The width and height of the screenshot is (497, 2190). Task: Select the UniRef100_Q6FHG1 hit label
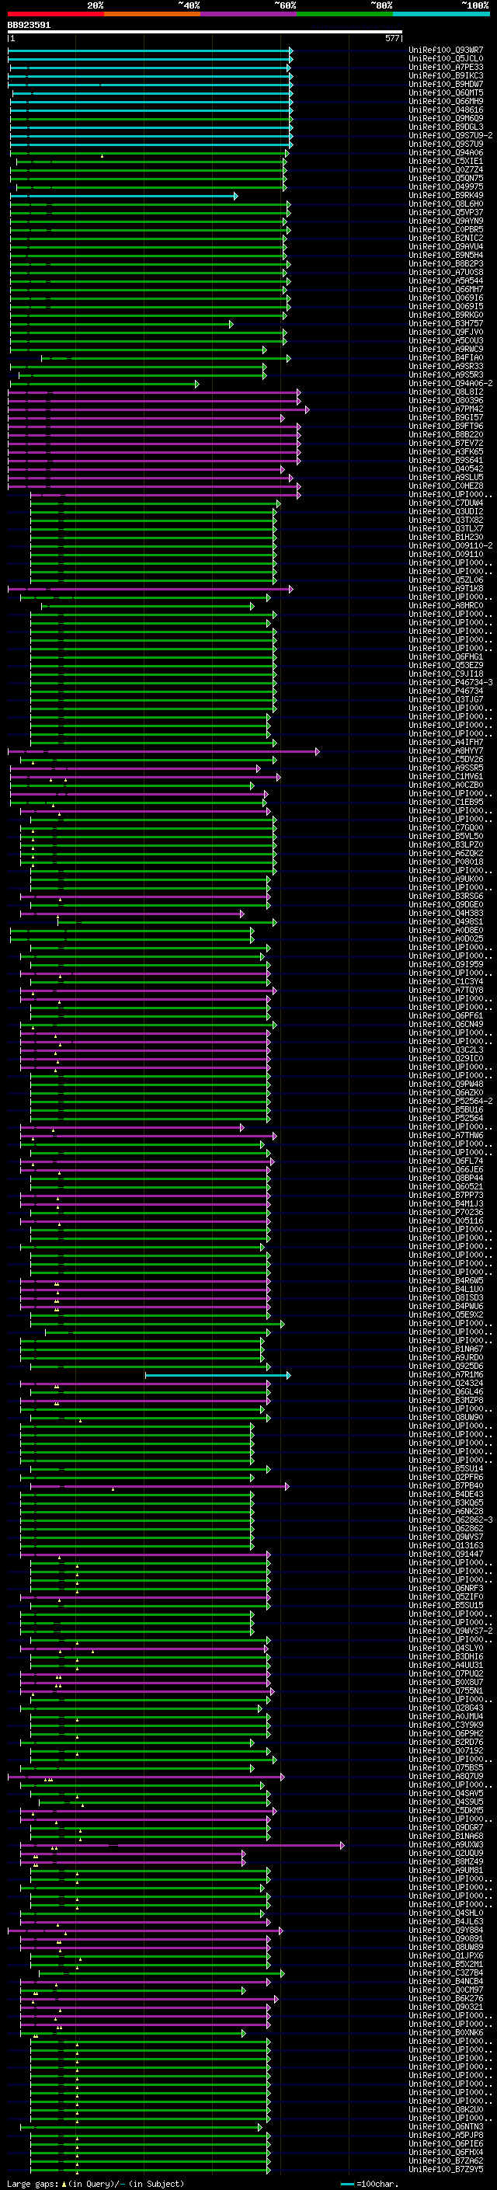446,656
